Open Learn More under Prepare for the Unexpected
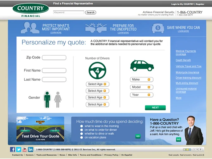This screenshot has height=159, width=212. (123, 33)
